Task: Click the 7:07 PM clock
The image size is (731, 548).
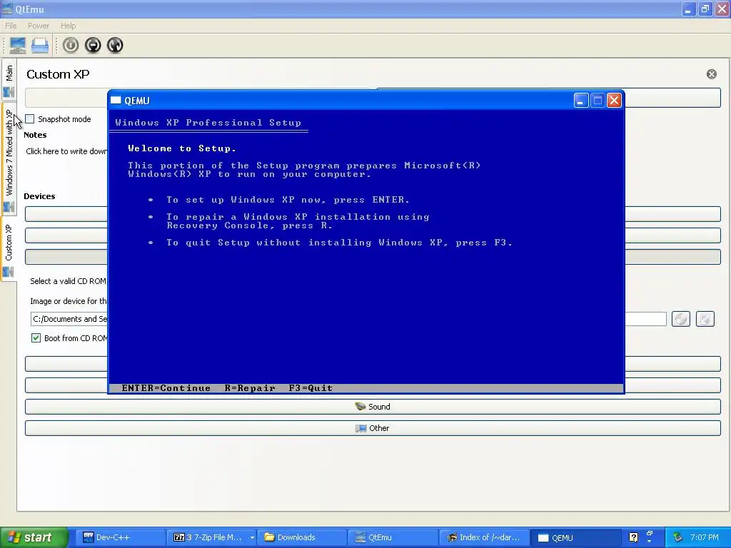Action: coord(705,537)
